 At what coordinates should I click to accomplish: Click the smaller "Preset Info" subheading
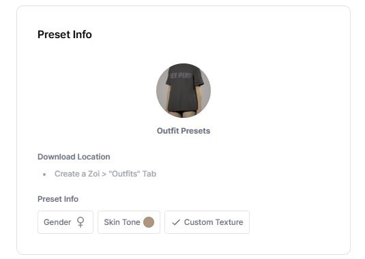pyautogui.click(x=58, y=199)
